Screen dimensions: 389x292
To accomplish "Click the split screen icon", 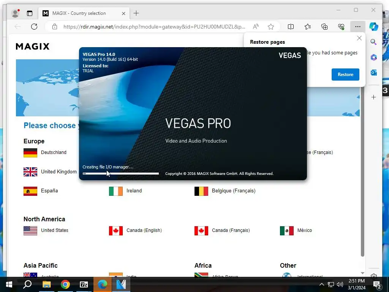I will tap(291, 27).
